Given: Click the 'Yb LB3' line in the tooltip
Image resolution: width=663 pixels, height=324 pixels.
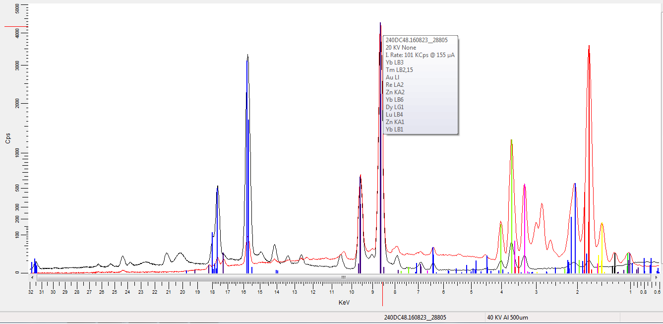Looking at the screenshot, I should point(395,63).
